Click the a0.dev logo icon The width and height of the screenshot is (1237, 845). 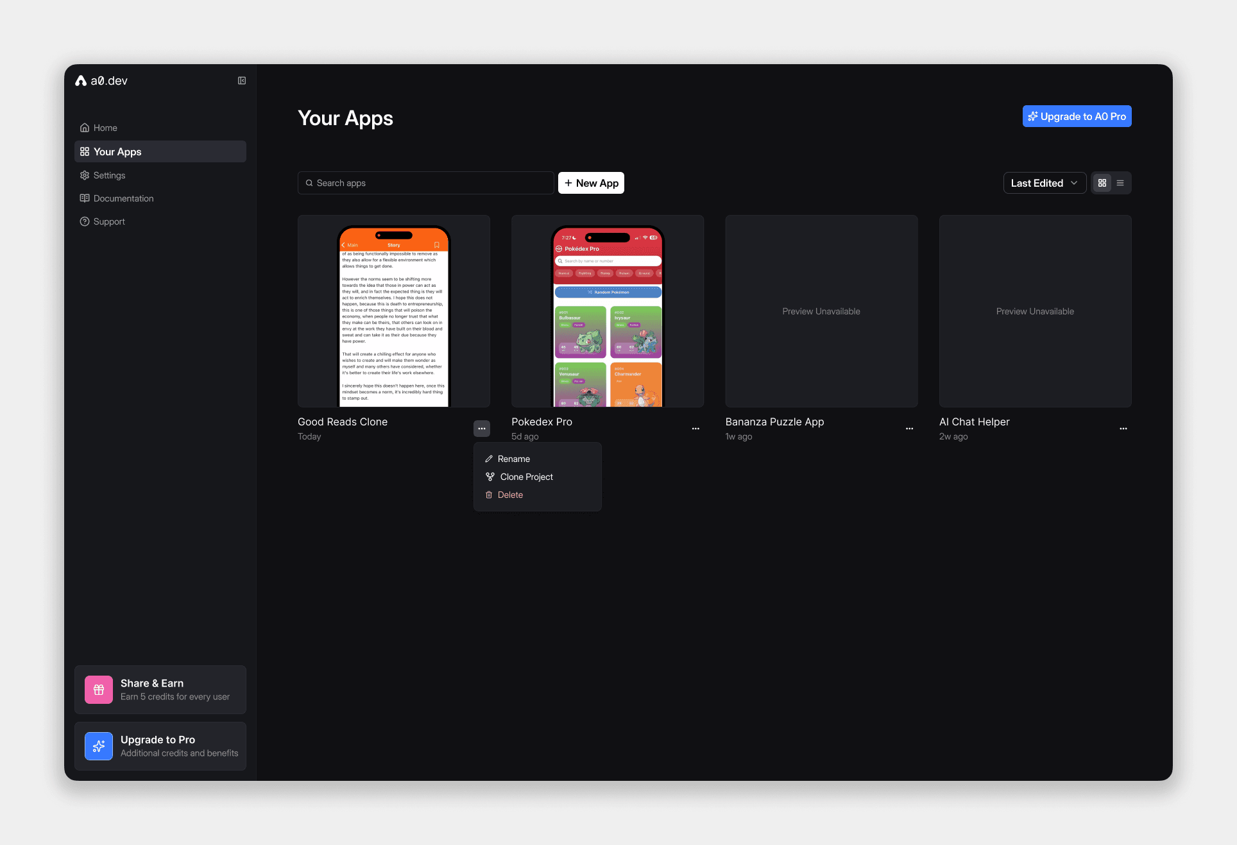[x=81, y=80]
